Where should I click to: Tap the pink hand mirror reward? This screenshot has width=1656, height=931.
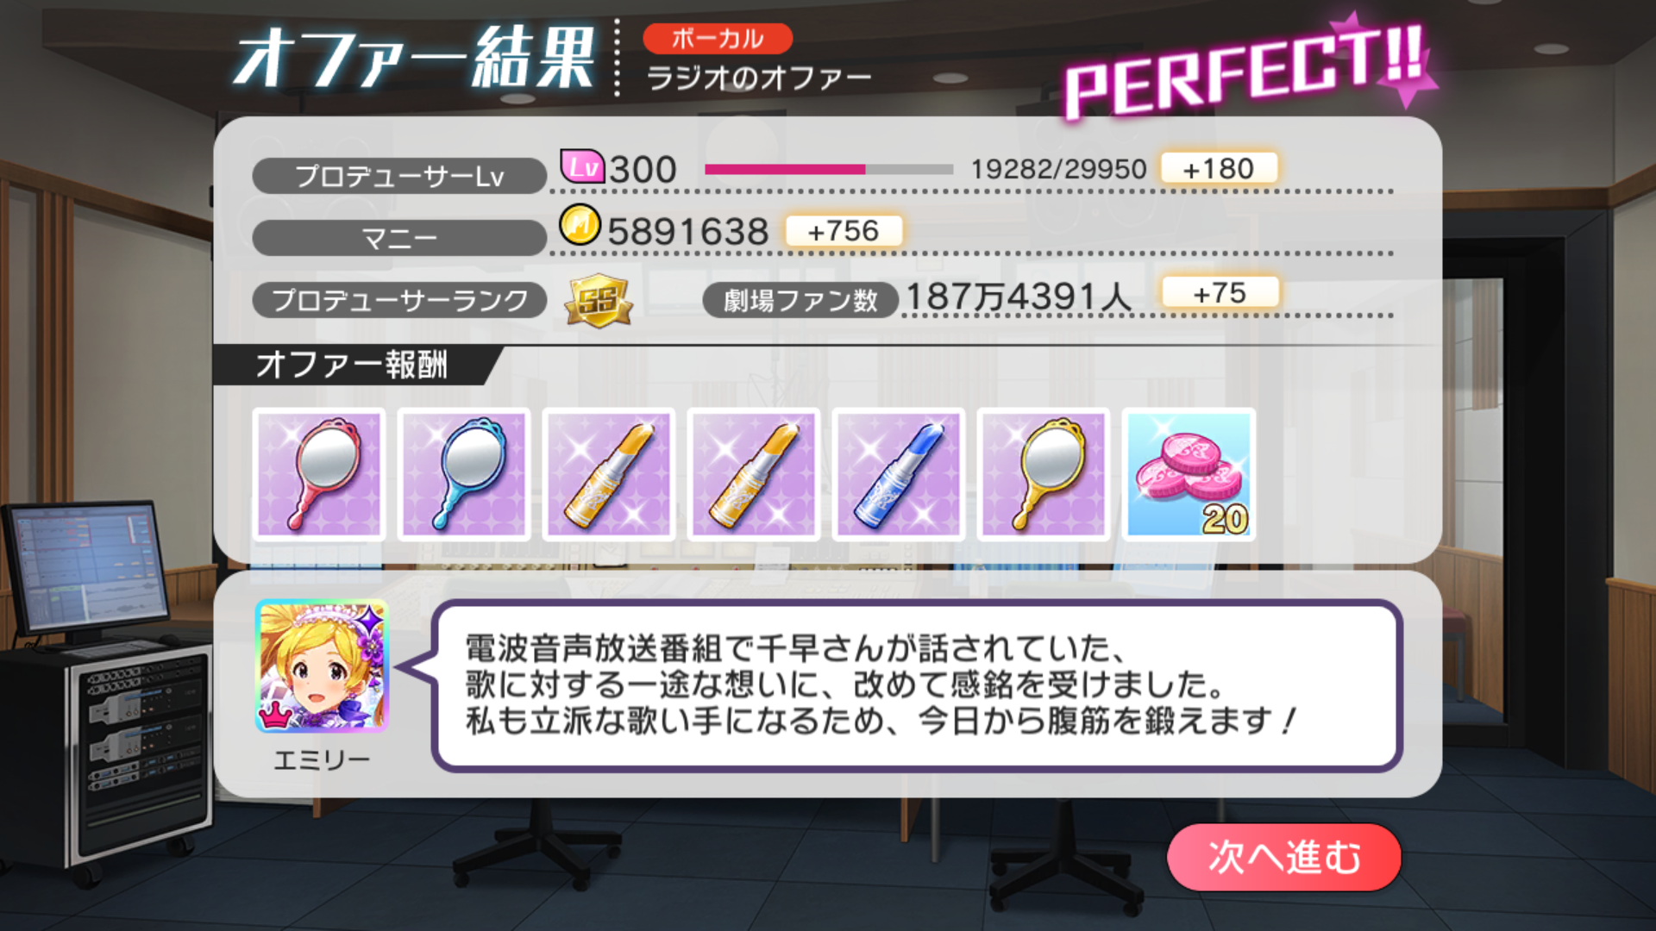coord(319,474)
